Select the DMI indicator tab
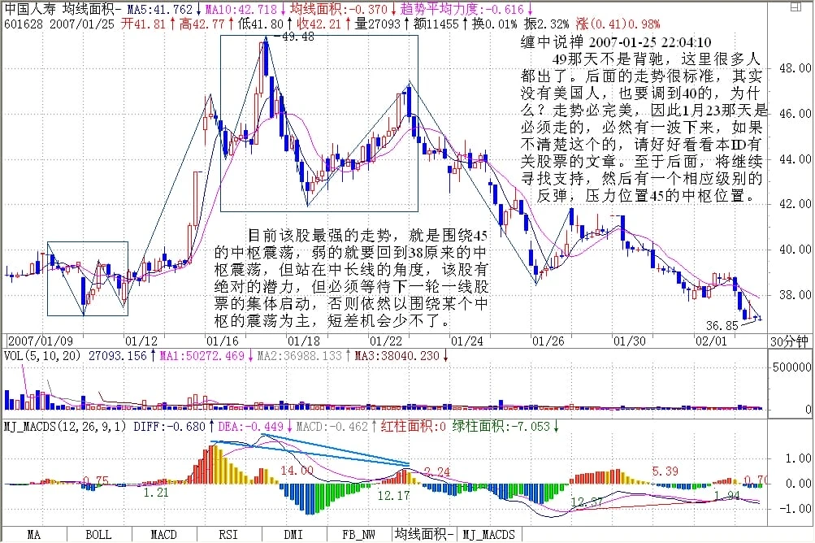Viewport: 815px width, 543px height. [293, 535]
